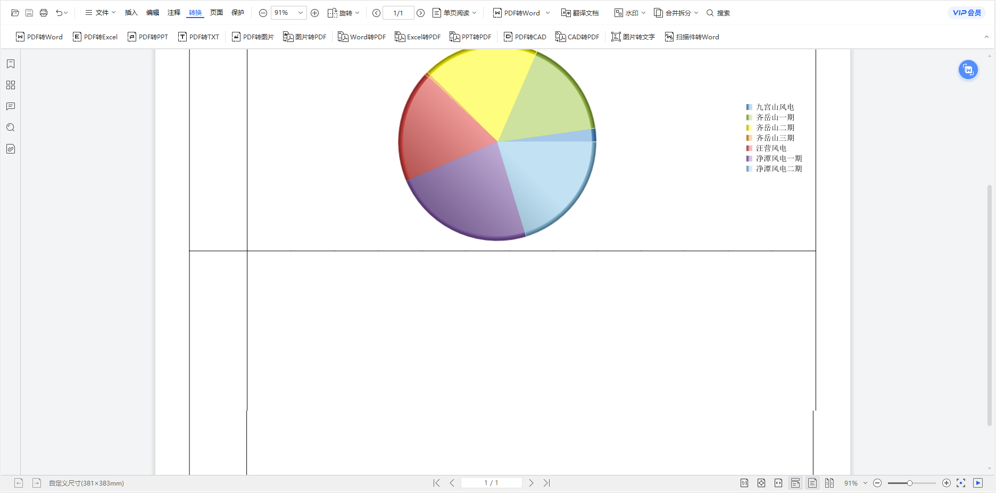The image size is (996, 493).
Task: Start slideshow with the play icon
Action: [978, 483]
